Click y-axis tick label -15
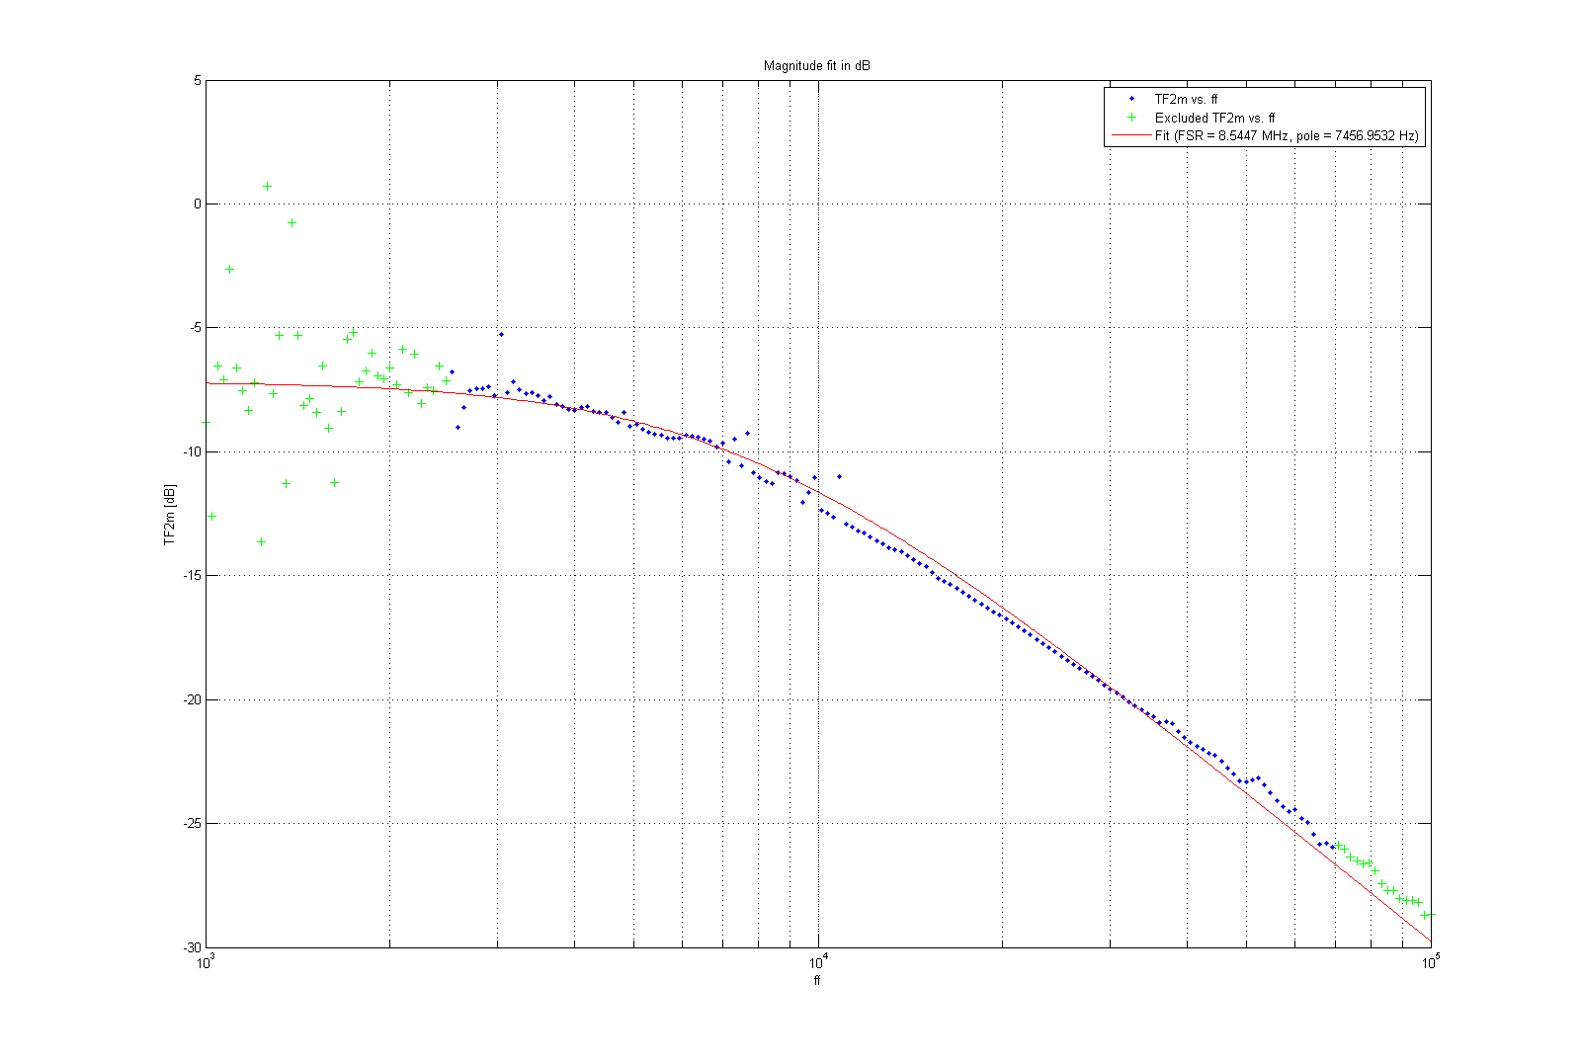The width and height of the screenshot is (1581, 1064). coord(192,576)
